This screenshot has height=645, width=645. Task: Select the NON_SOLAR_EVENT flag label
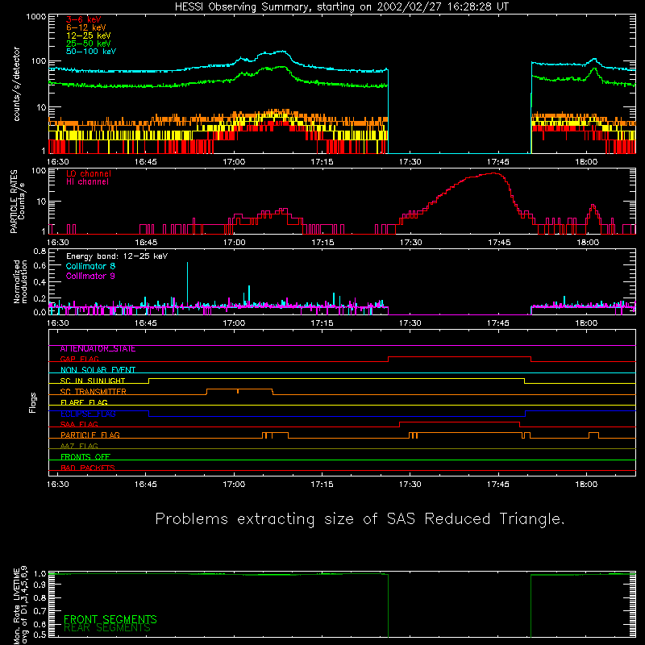pyautogui.click(x=98, y=370)
